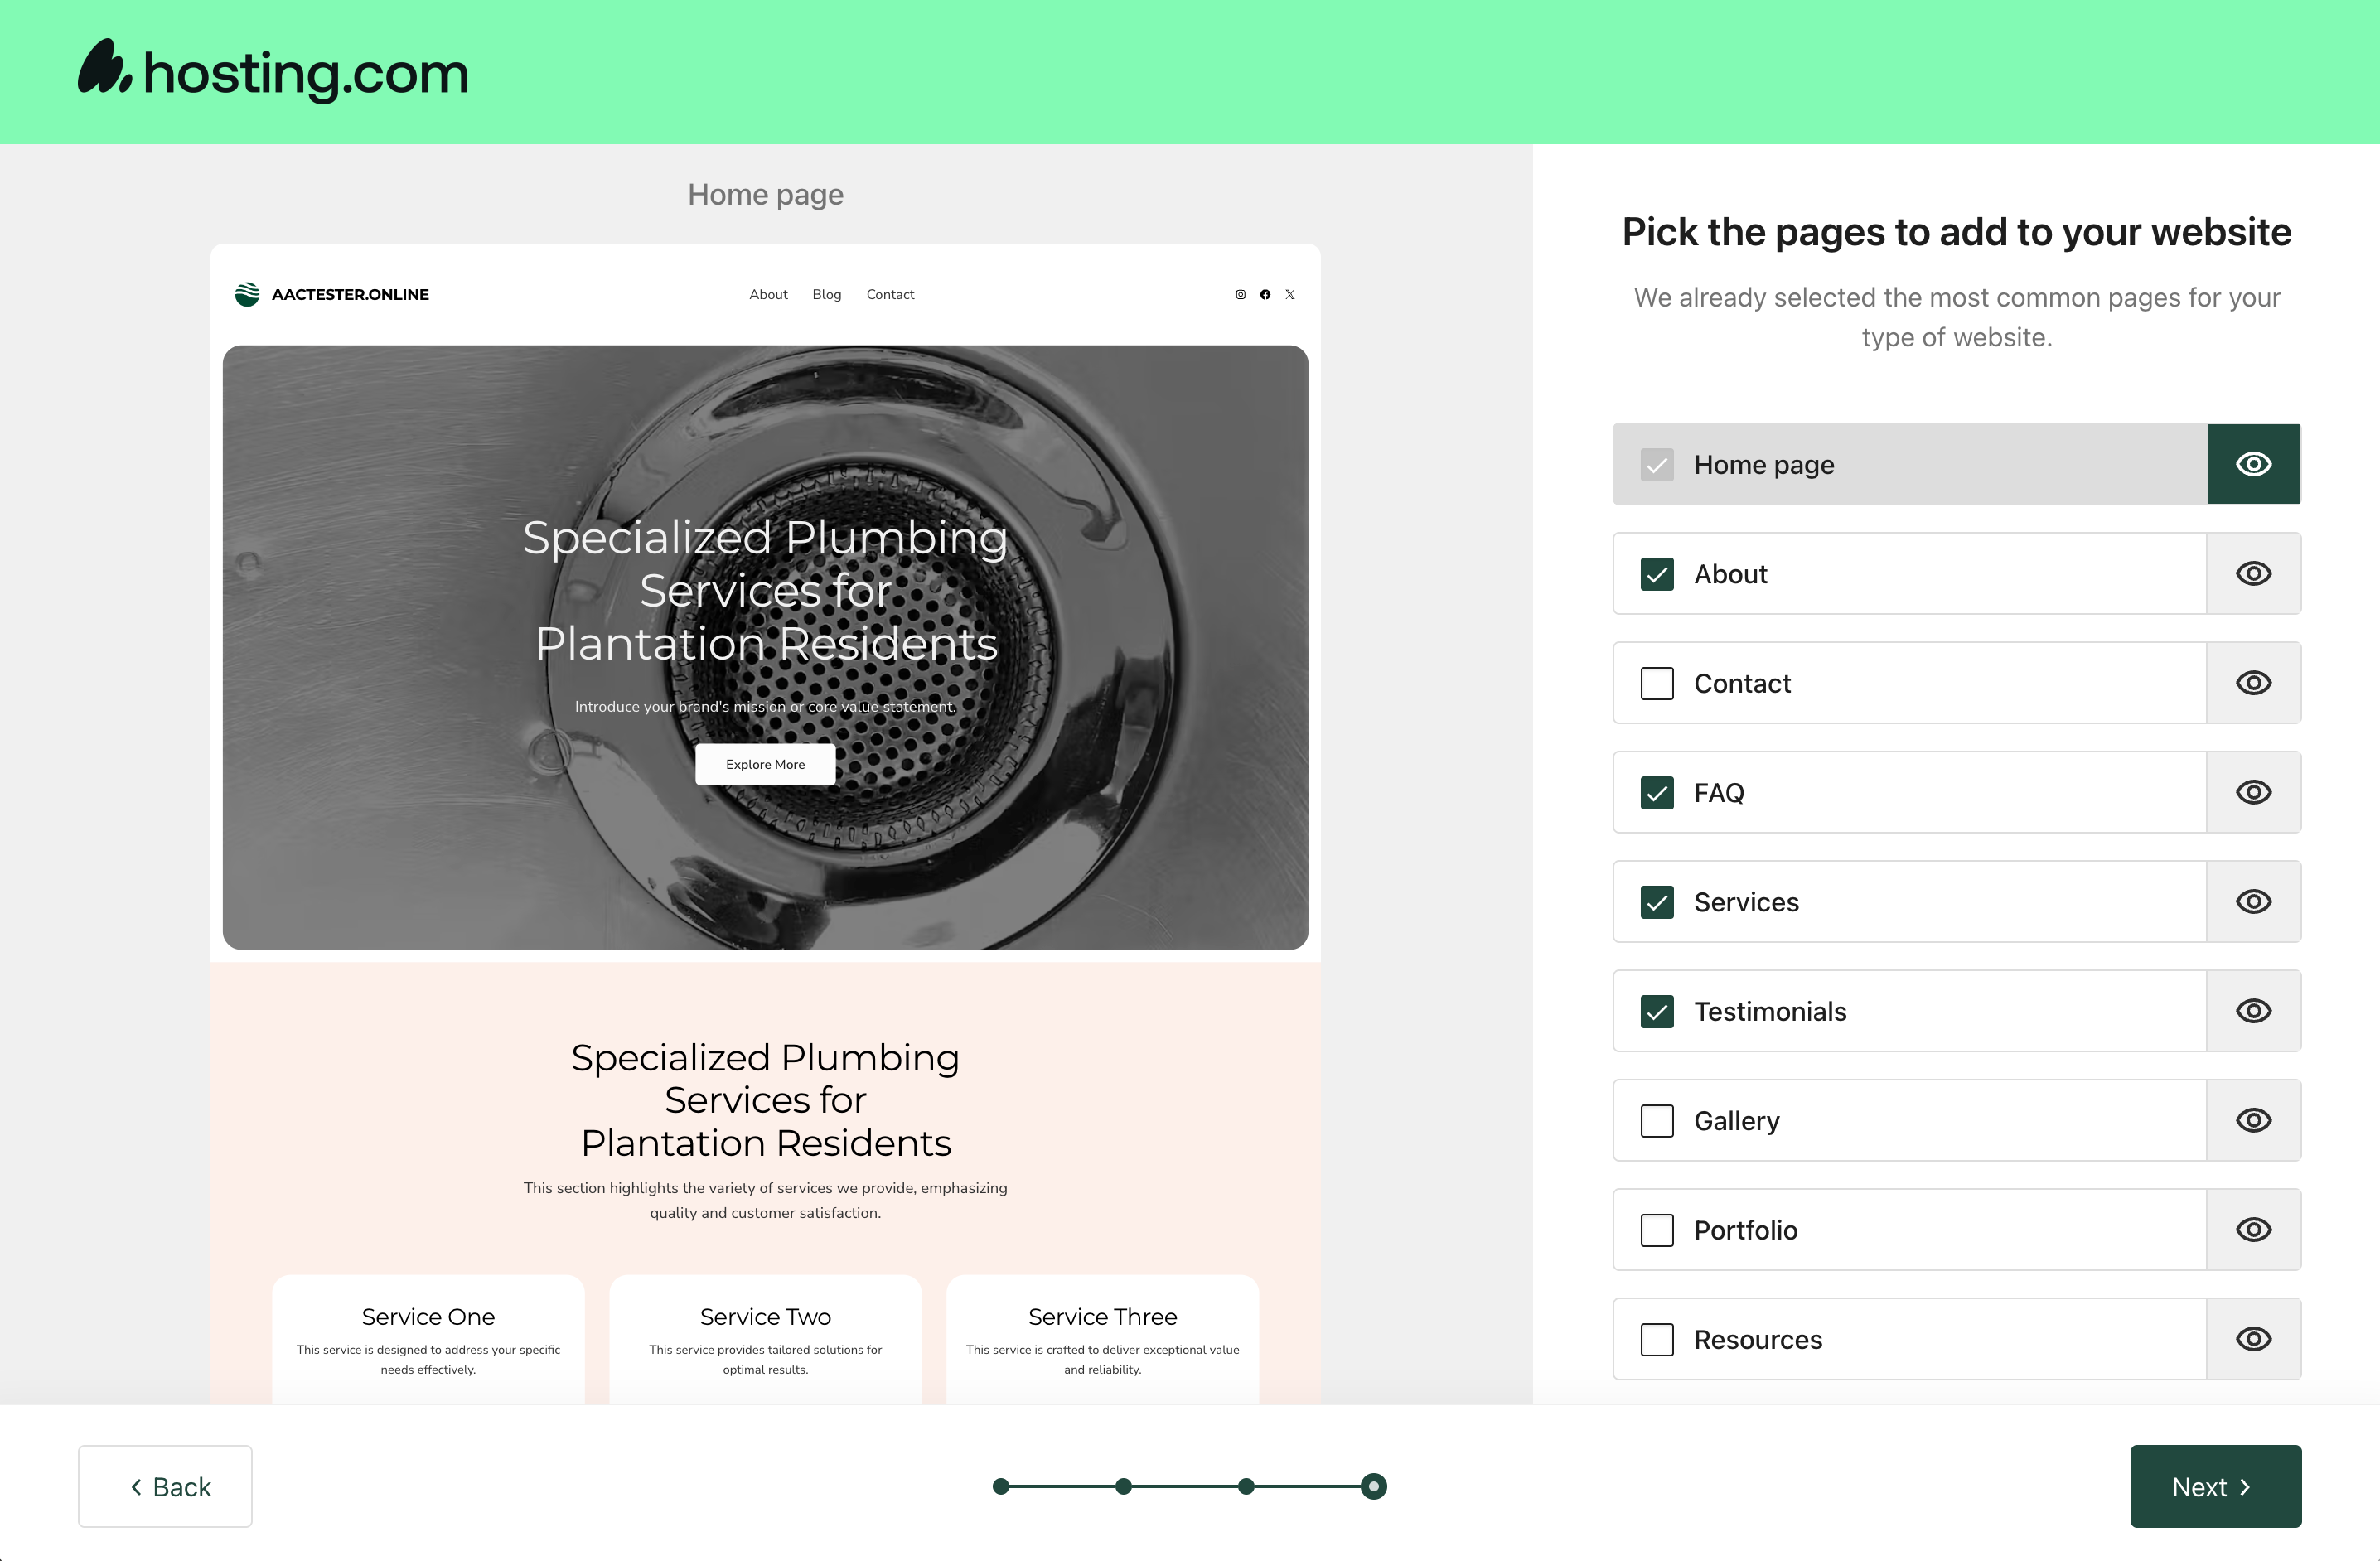Show the Resources page preview
Image resolution: width=2380 pixels, height=1561 pixels.
tap(2253, 1339)
